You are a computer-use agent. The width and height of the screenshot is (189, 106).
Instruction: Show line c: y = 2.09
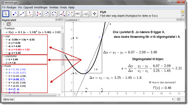pos(6,43)
